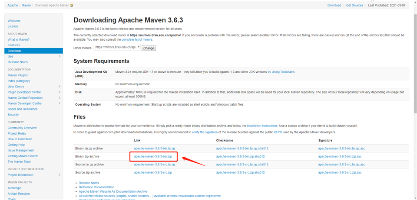
Task: Go to What is Maven? page
Action: [x=19, y=39]
